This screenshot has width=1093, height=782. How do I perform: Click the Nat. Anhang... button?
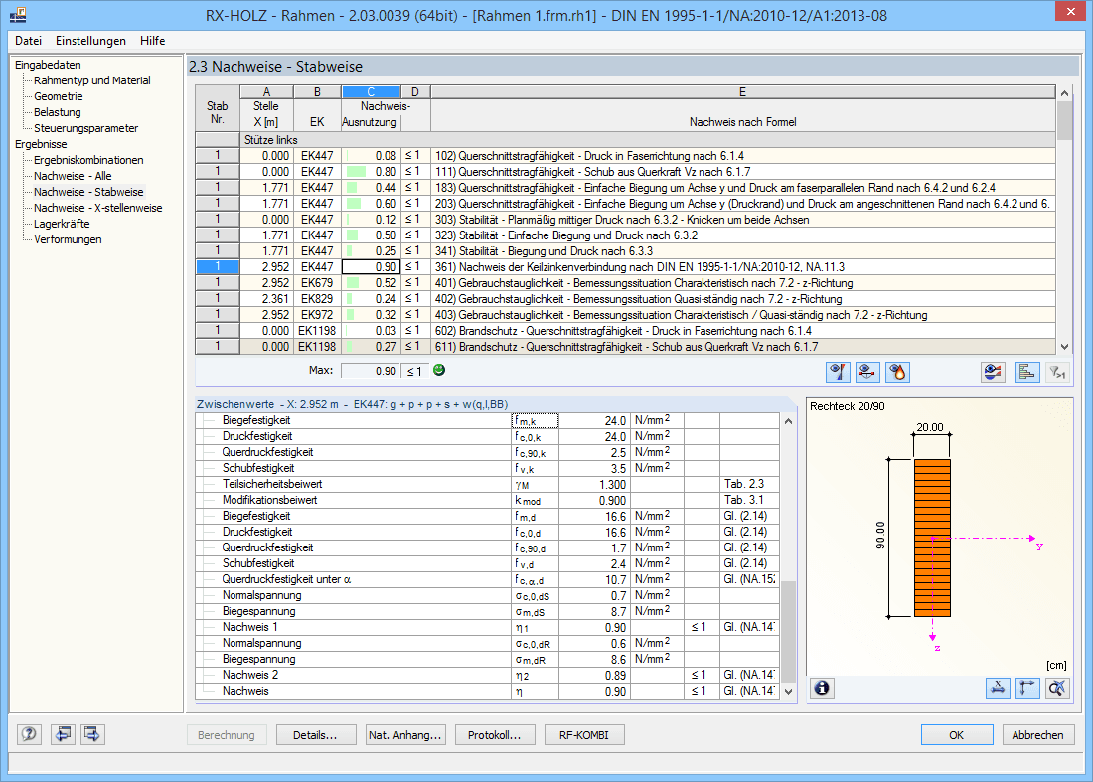coord(405,735)
